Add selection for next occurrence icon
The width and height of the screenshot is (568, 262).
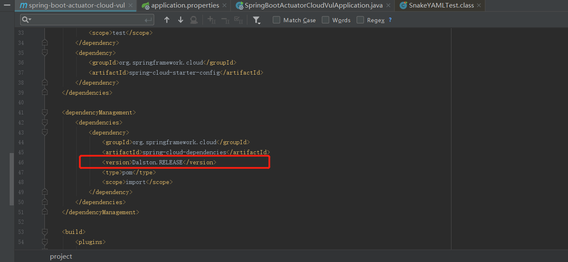click(212, 20)
